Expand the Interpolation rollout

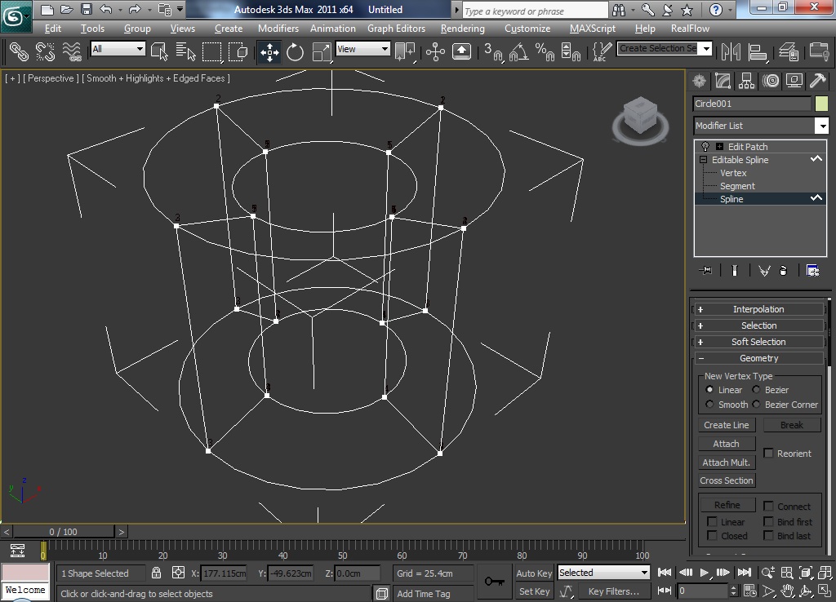758,309
